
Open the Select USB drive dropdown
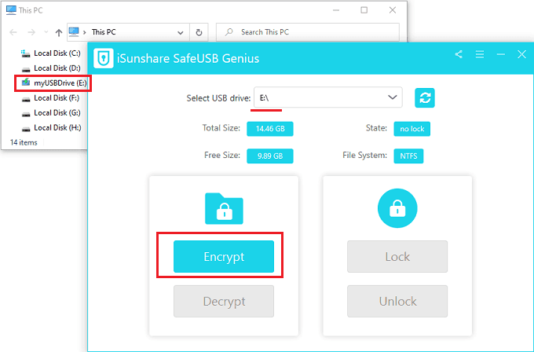tap(328, 97)
